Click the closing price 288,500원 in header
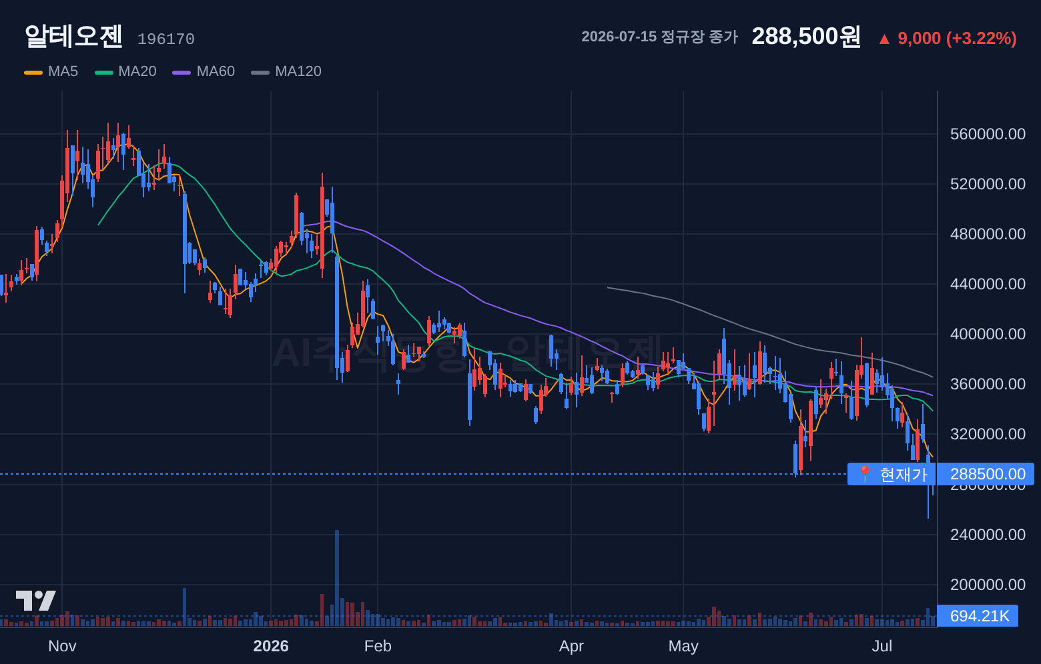The width and height of the screenshot is (1041, 664). (x=806, y=37)
